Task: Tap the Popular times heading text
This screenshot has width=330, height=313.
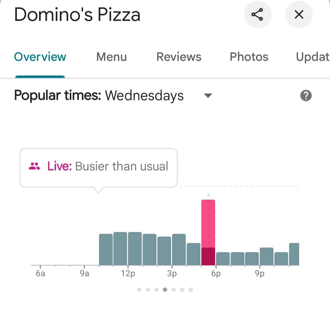Action: (58, 95)
